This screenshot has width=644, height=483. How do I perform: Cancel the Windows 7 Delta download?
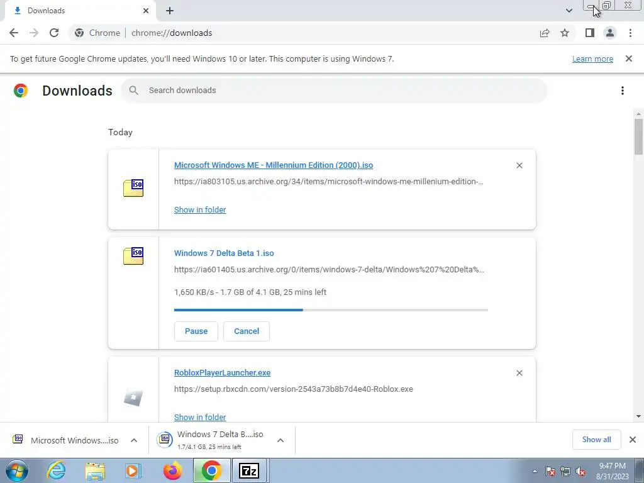[247, 331]
